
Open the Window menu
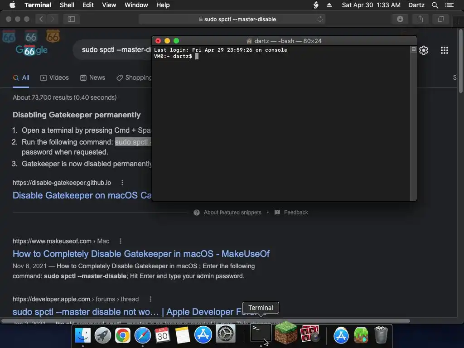pos(136,5)
